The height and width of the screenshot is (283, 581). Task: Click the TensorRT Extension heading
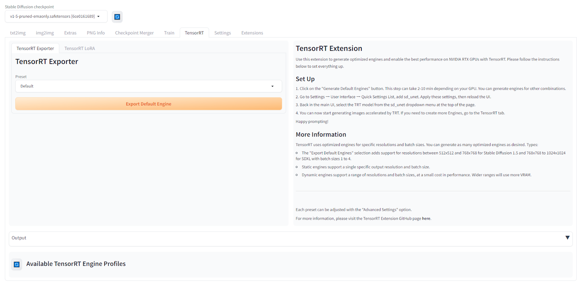329,49
